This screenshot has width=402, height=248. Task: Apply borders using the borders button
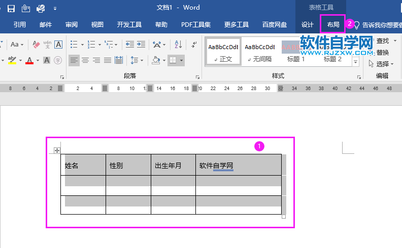tap(173, 60)
